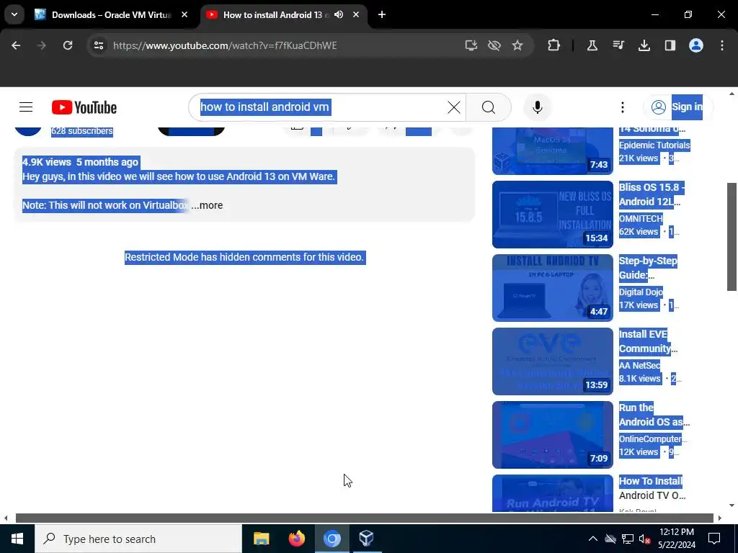
Task: Launch Firefox from the taskbar
Action: 296,539
